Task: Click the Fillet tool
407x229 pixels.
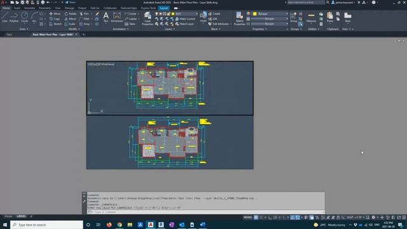Action: pyautogui.click(x=85, y=18)
